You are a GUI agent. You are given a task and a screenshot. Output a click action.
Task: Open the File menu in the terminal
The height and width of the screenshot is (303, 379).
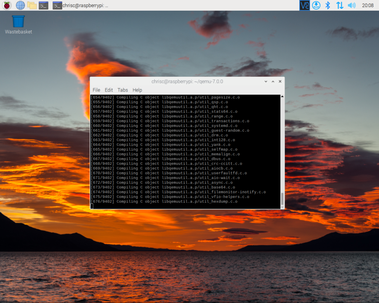(96, 90)
